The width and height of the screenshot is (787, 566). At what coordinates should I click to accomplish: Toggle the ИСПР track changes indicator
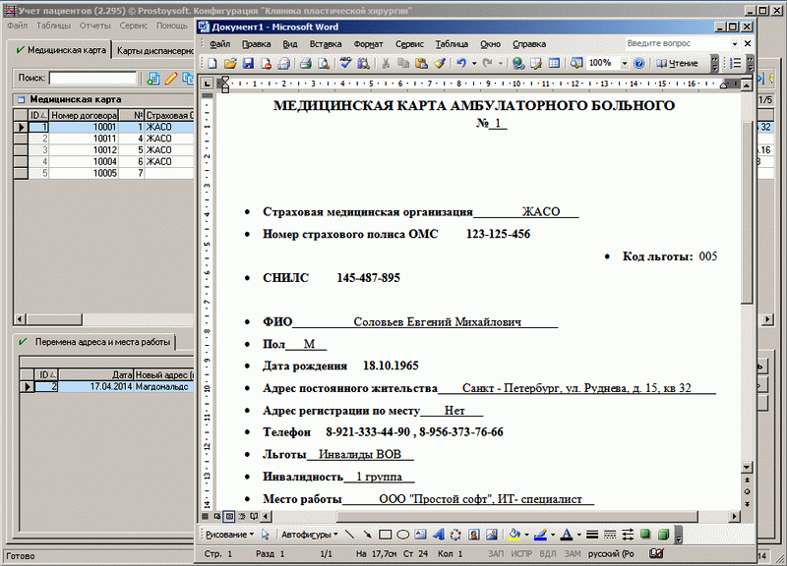point(523,555)
